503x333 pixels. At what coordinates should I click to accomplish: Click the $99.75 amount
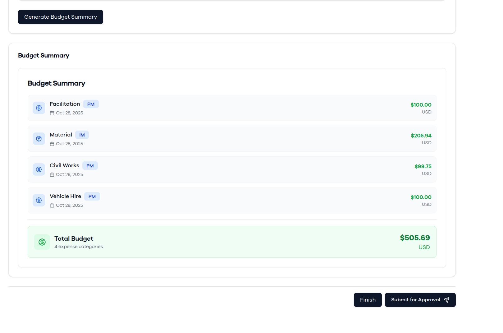click(423, 166)
